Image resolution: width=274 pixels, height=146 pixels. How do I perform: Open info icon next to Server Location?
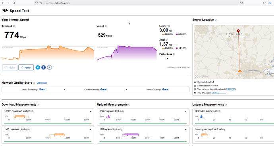(216, 20)
